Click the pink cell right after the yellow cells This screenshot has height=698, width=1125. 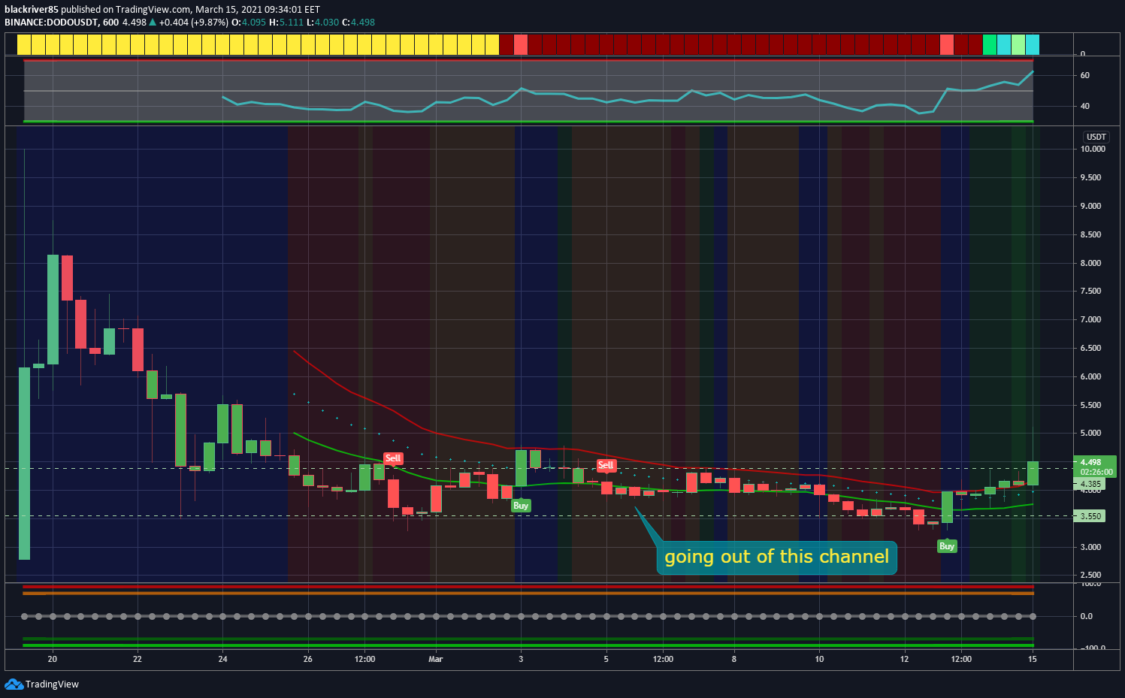tap(521, 45)
